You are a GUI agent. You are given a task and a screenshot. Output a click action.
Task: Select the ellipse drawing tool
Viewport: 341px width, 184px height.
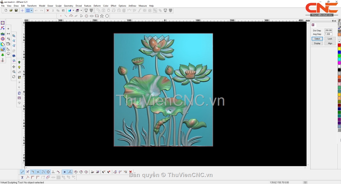pos(92,16)
